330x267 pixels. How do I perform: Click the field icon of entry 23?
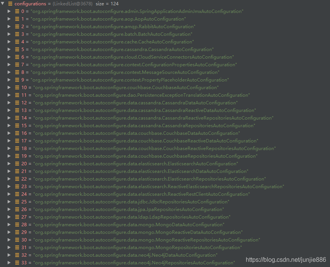(17, 186)
